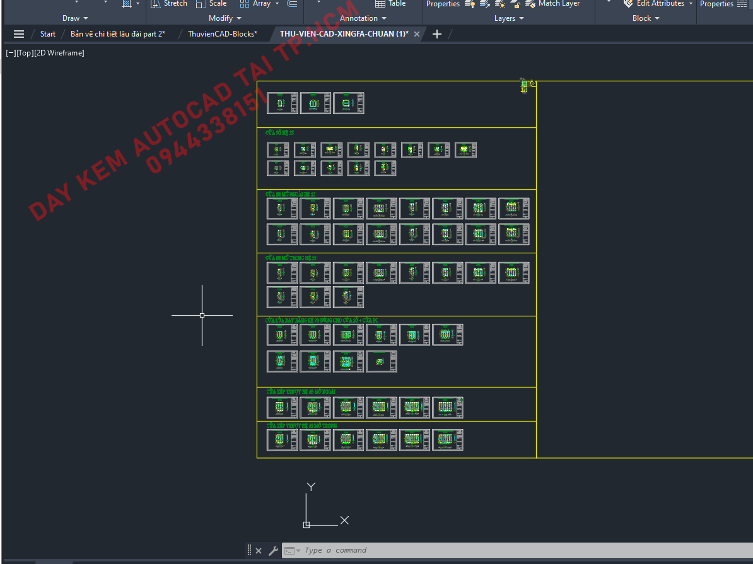Switch to ThuvienCAD-Blocks tab
This screenshot has width=753, height=564.
pos(223,34)
